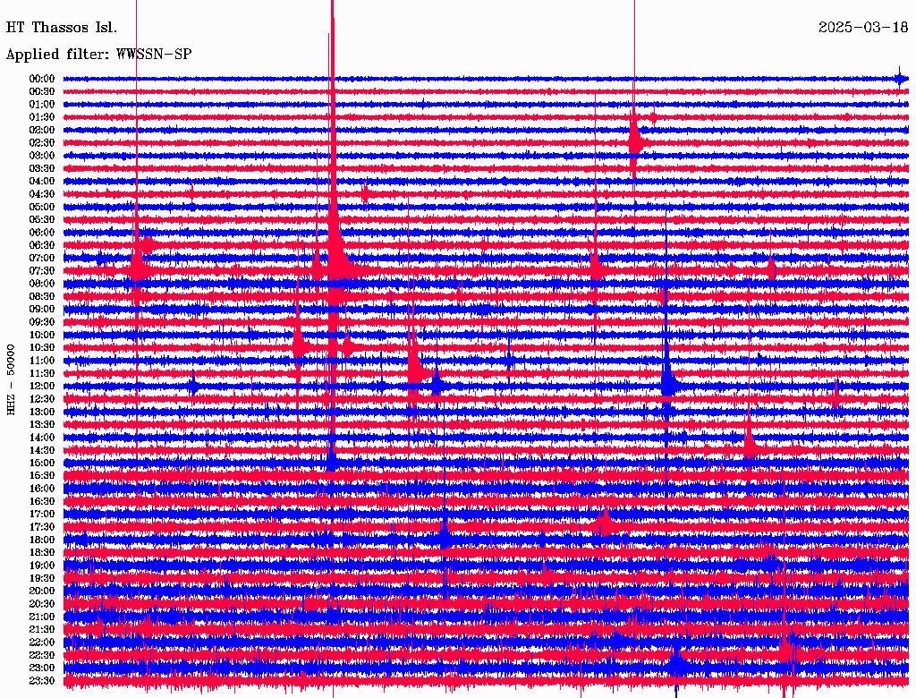916x698 pixels.
Task: Select the 17:00 time row label
Action: 42,515
